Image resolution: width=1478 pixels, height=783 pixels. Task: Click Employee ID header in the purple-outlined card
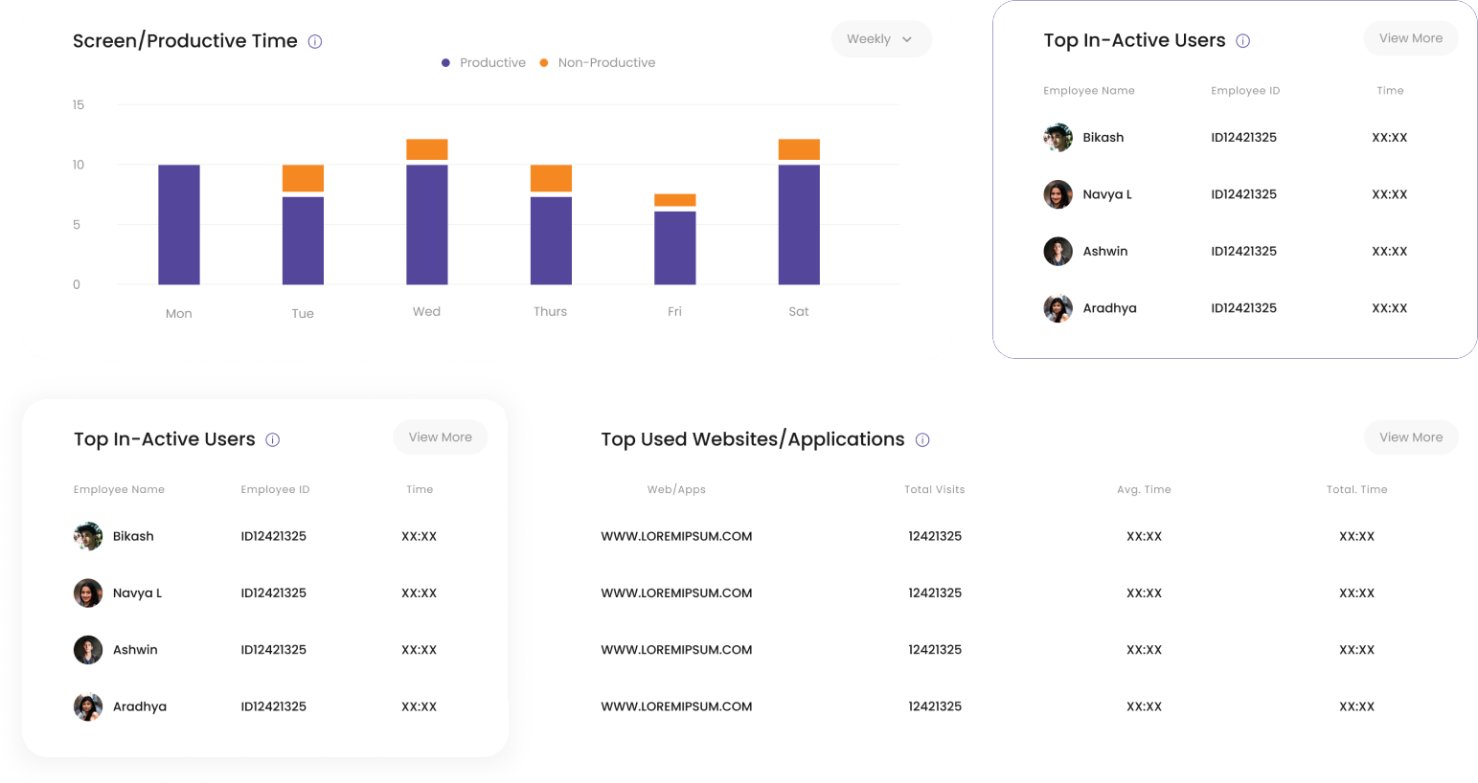(x=1245, y=91)
